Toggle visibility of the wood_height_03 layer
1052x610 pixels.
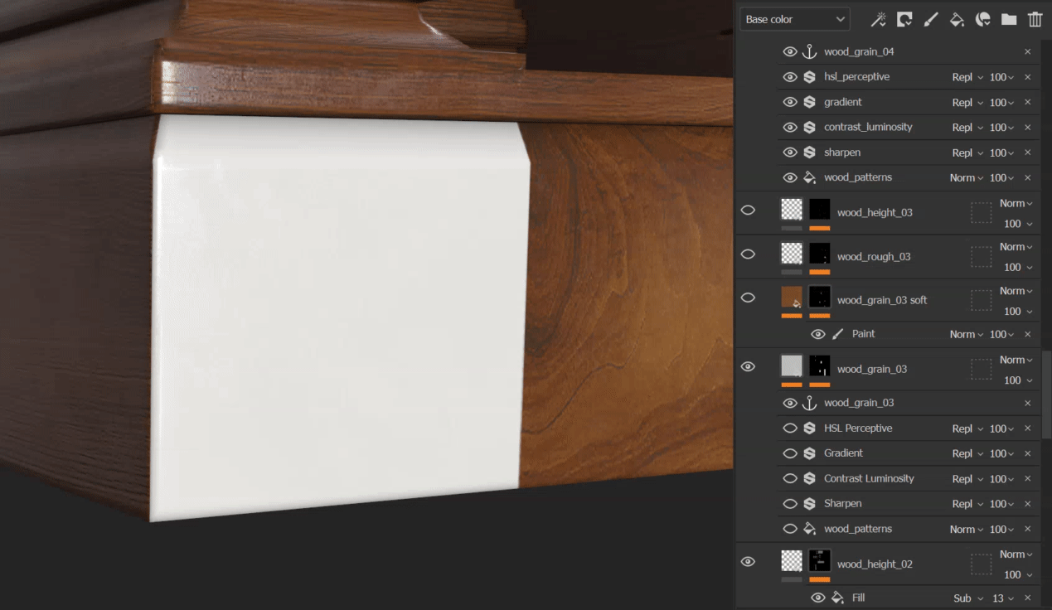coord(748,211)
